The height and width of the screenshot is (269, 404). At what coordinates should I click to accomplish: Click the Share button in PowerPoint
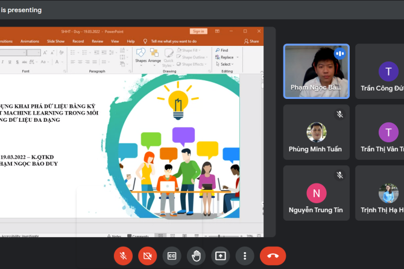tap(252, 41)
